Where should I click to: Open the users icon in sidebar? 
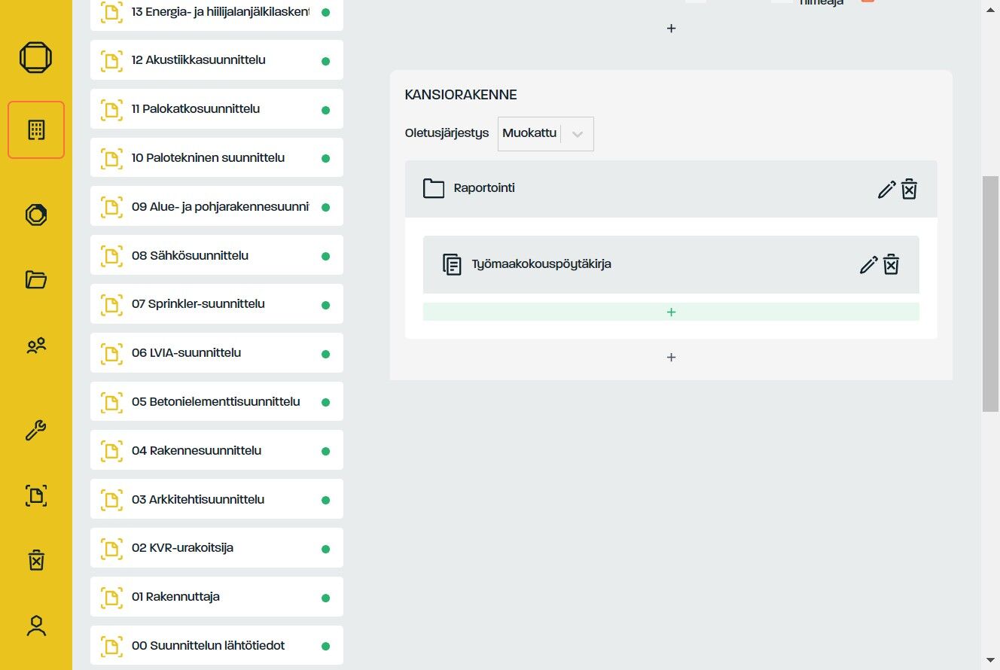[36, 346]
